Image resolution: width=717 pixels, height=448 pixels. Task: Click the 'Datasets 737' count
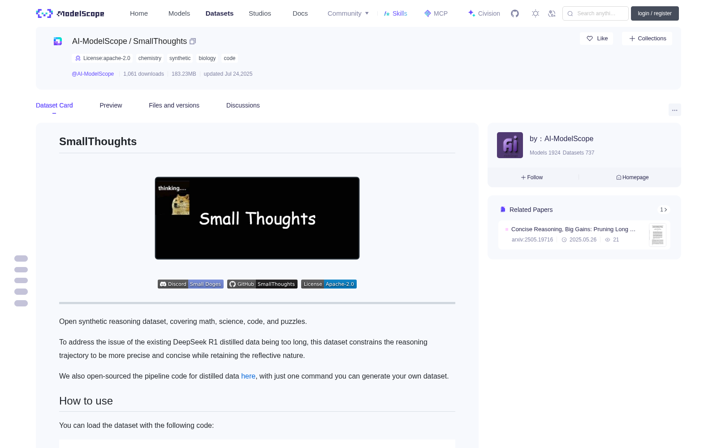[x=579, y=153]
